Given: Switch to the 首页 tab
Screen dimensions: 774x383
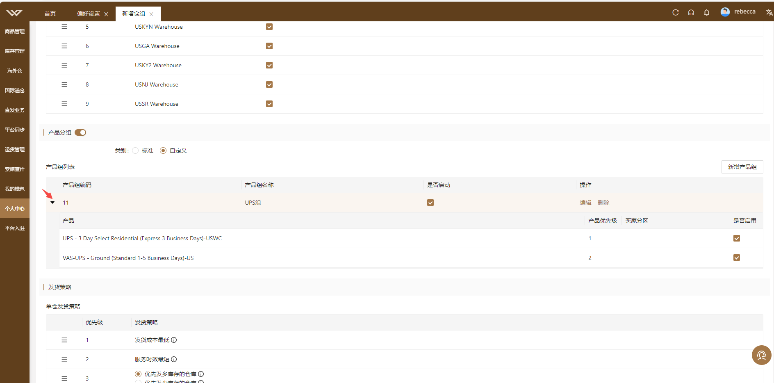Looking at the screenshot, I should 50,14.
